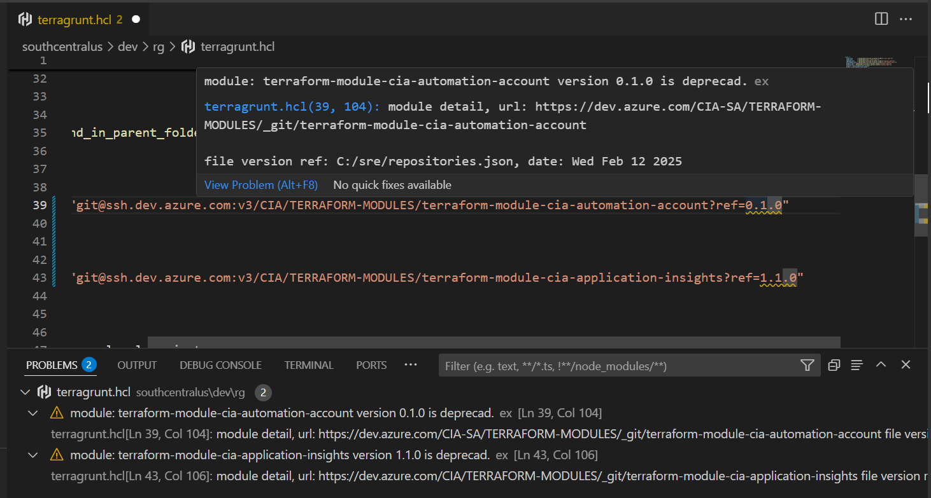Collapse the terragrunt.hcl group in Problems
Image resolution: width=931 pixels, height=498 pixels.
point(25,392)
